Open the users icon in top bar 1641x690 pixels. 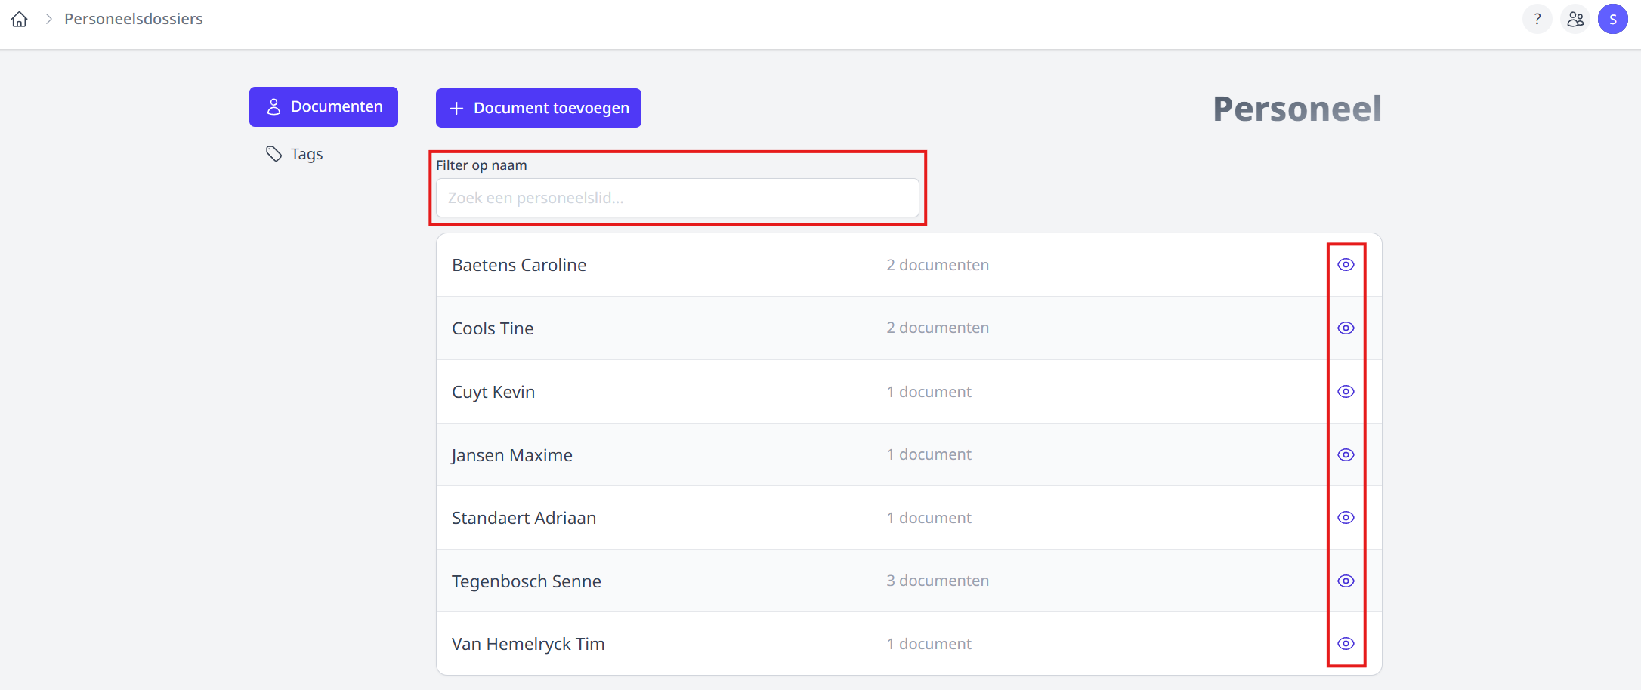[x=1575, y=19]
